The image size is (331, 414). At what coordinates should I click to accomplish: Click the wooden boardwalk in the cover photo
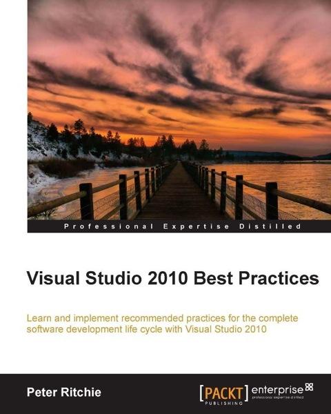click(179, 194)
